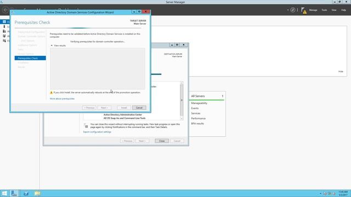351x197 pixels.
Task: Click the task progress icon in Add Roles wizard
Action: point(86,126)
